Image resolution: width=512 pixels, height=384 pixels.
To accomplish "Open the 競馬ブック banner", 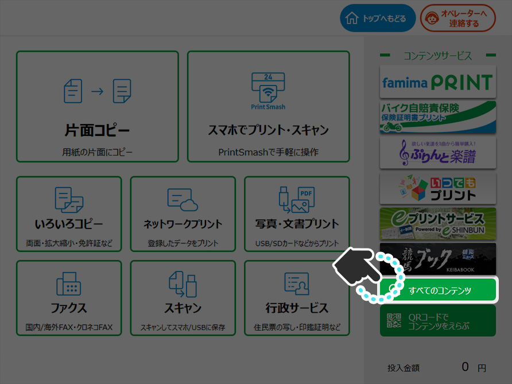I will point(437,258).
